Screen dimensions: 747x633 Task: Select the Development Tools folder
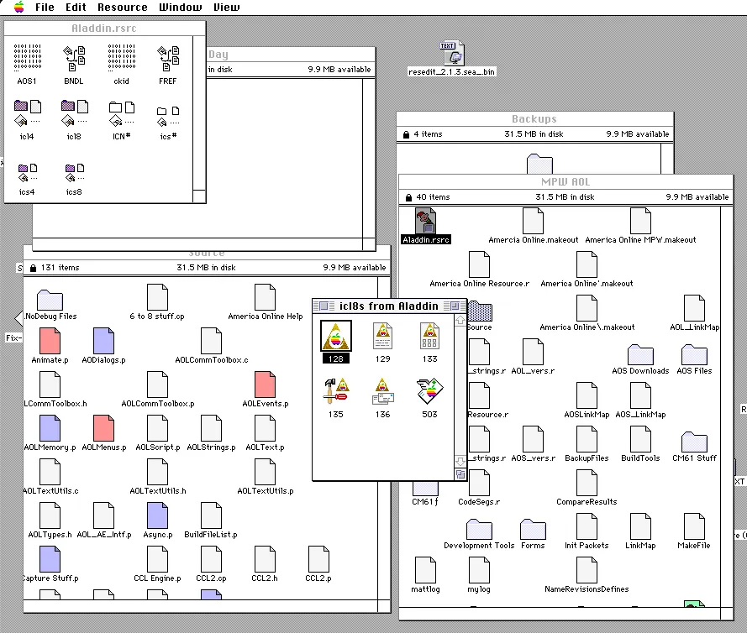479,530
